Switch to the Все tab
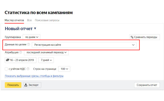This screenshot has height=101, width=164. click(x=30, y=20)
